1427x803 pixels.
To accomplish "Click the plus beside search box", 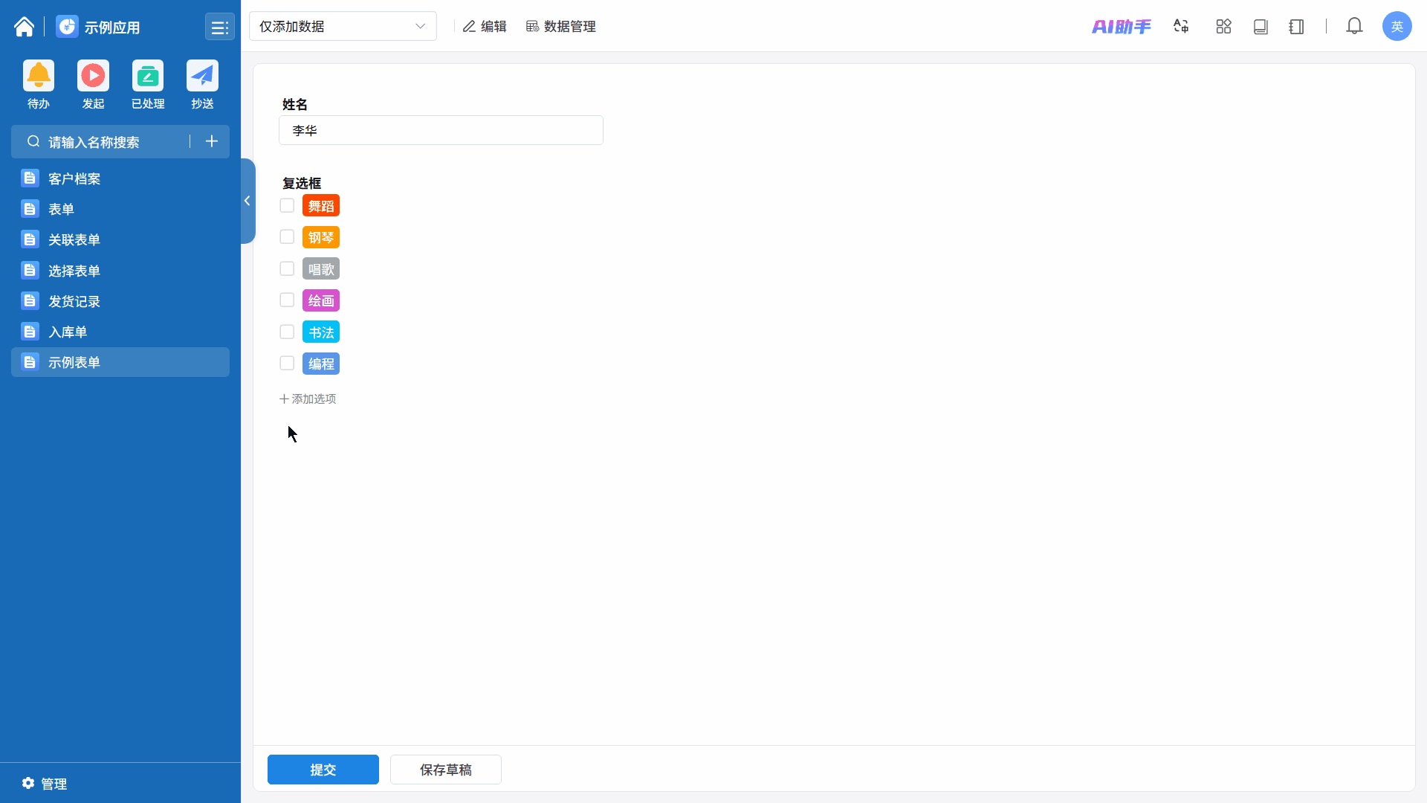I will pos(212,142).
